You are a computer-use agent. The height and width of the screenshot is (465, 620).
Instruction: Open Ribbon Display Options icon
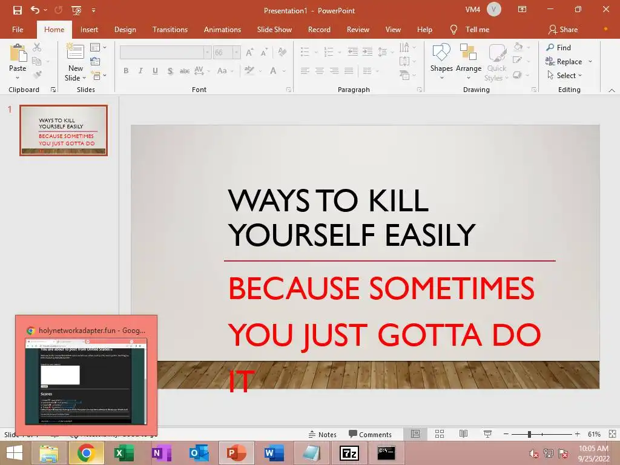(522, 10)
